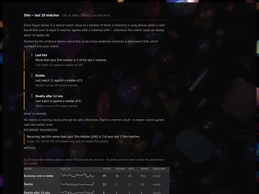Click the 'All 20 tracked Shiv matches' caption

[x=94, y=162]
